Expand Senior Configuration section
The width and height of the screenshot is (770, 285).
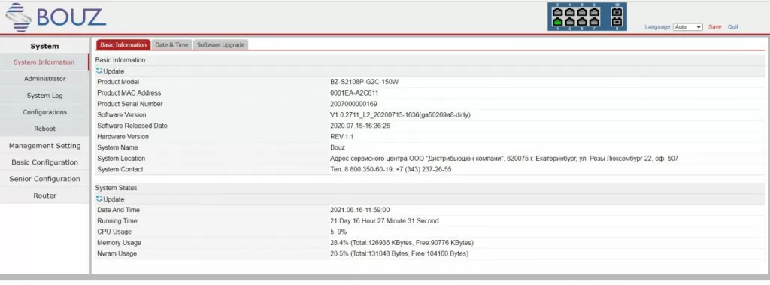[44, 179]
